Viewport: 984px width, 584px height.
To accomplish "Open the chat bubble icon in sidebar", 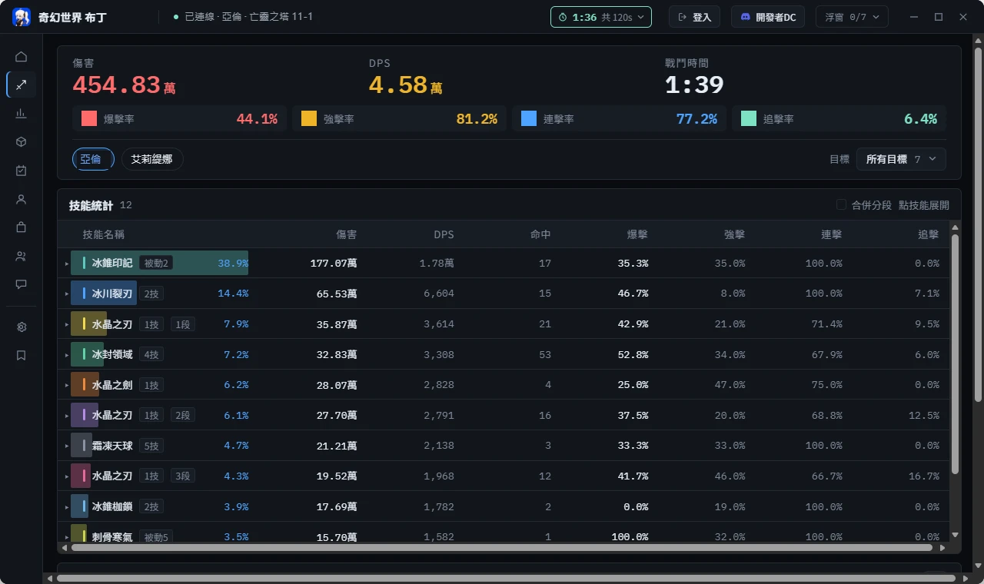I will tap(22, 284).
